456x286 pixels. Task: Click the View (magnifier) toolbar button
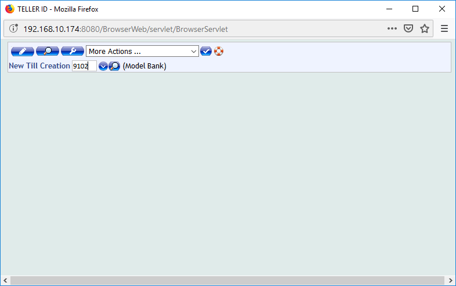(48, 51)
